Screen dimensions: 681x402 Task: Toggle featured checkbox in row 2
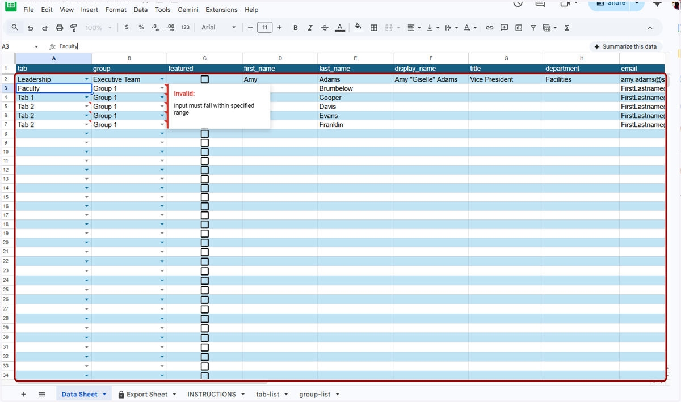pos(205,79)
